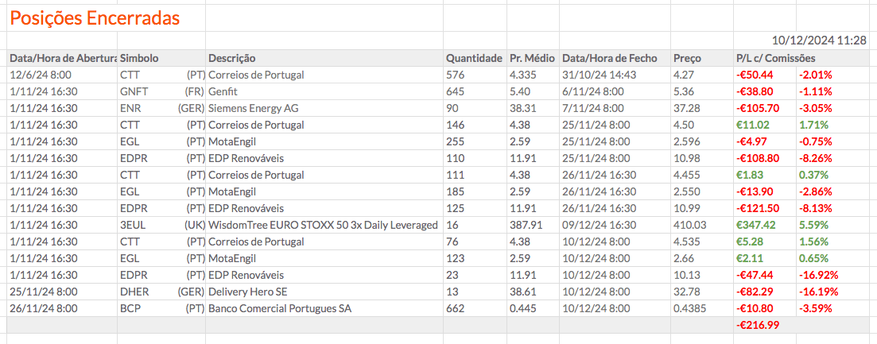Select the total -€216.99 cell
The height and width of the screenshot is (344, 877).
pyautogui.click(x=757, y=325)
